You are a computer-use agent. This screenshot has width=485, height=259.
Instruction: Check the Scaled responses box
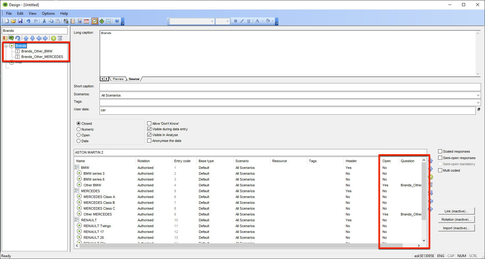coord(440,151)
